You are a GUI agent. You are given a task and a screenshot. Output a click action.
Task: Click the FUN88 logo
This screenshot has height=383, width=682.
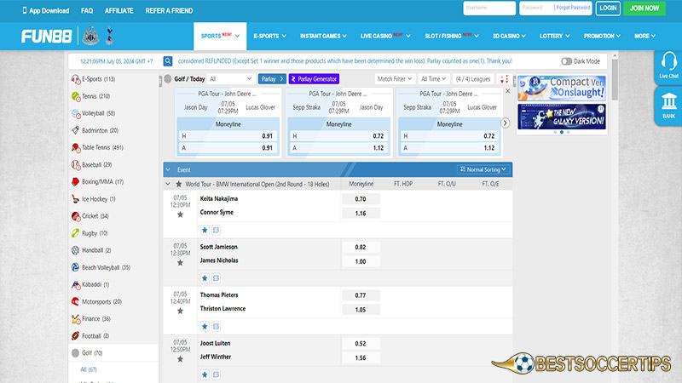click(46, 37)
